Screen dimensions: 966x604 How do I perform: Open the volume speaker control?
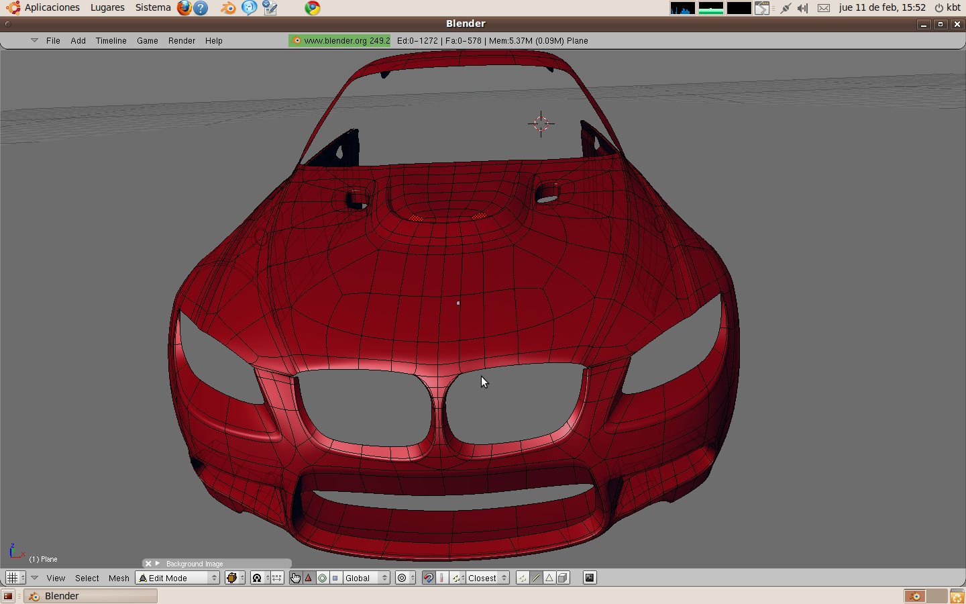click(802, 8)
